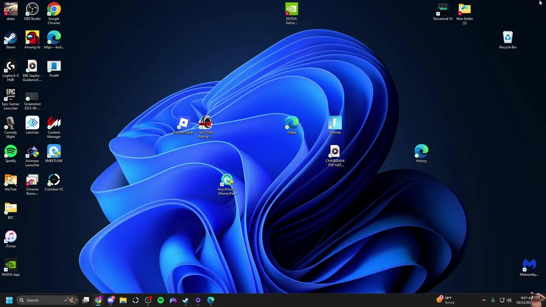546x307 pixels.
Task: Open the skate. game shortcut
Action: (11, 12)
